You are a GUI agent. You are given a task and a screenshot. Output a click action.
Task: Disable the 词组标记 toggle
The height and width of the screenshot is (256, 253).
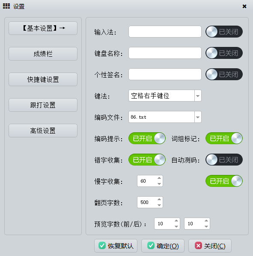[224, 138]
